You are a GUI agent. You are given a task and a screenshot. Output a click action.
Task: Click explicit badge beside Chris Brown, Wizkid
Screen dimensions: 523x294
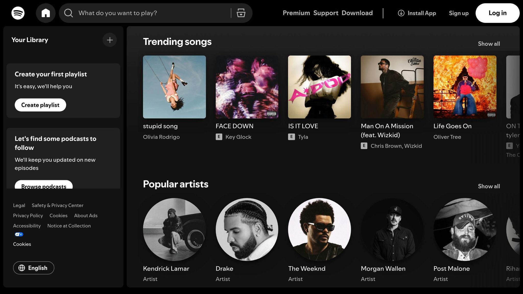pos(364,146)
